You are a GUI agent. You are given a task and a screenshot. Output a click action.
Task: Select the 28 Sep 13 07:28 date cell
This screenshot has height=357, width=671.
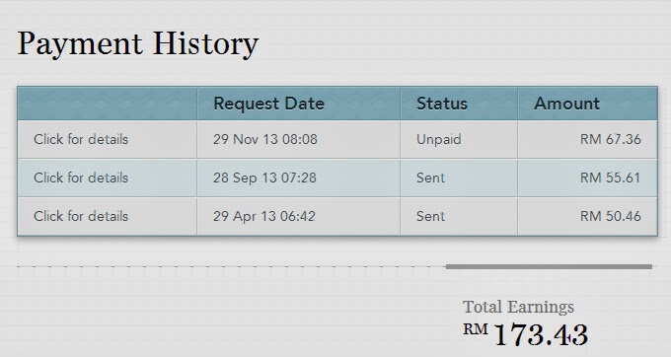click(264, 178)
